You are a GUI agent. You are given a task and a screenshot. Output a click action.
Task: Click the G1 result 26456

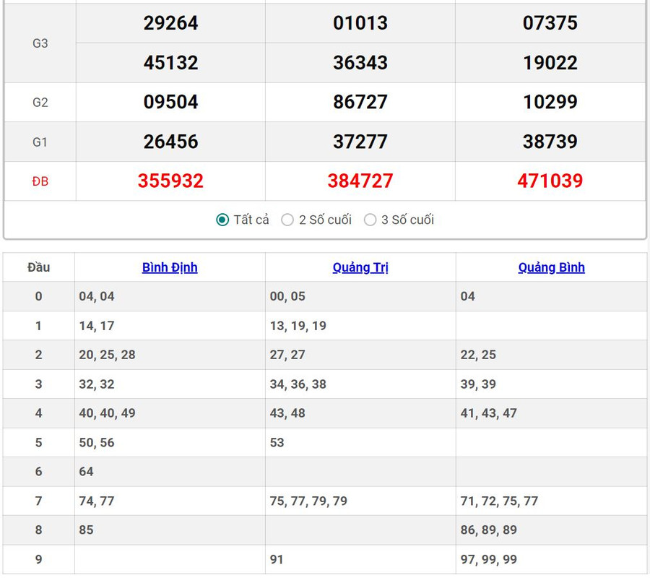(170, 142)
